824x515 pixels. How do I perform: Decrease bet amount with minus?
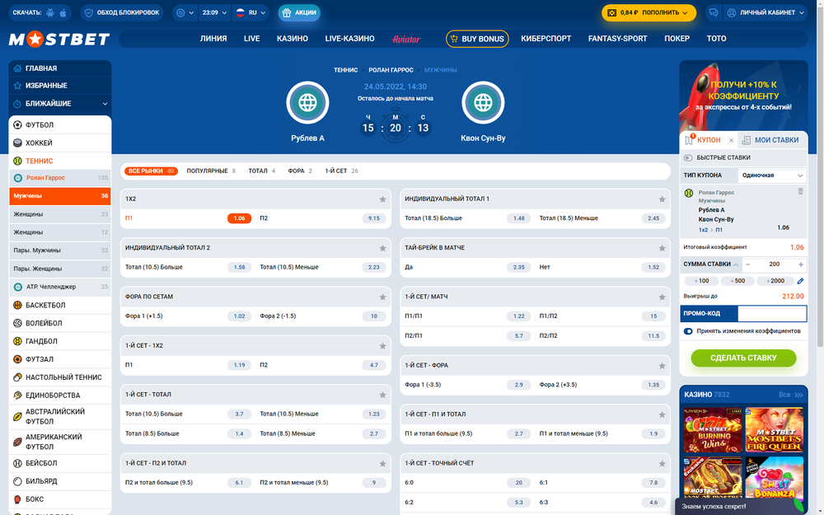(748, 265)
